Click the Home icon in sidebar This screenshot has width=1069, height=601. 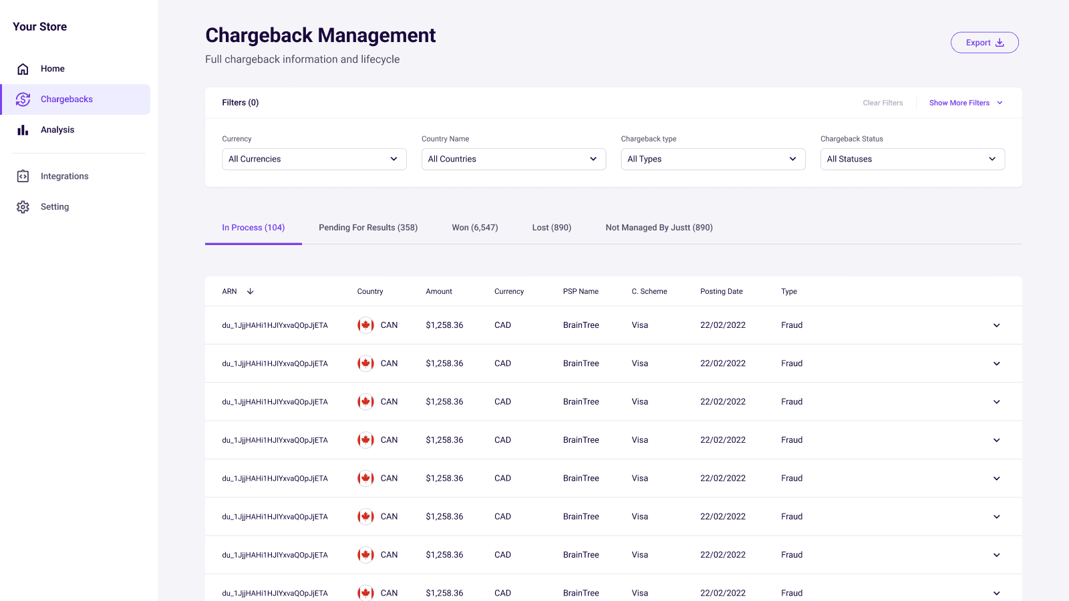tap(23, 69)
